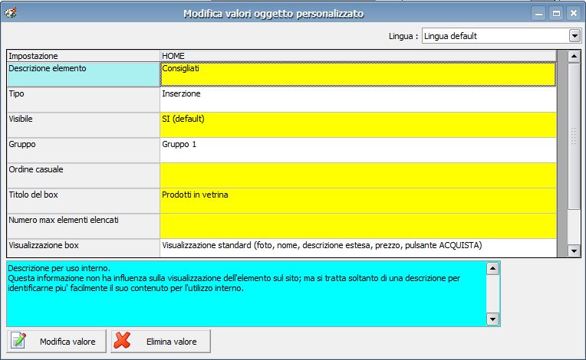Select the Gruppo 1 value cell
This screenshot has width=586, height=360.
pos(358,150)
